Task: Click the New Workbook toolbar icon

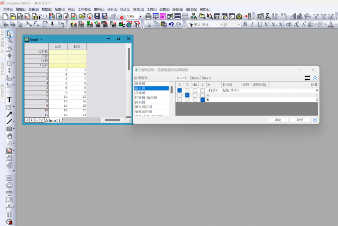Action: pos(20,16)
